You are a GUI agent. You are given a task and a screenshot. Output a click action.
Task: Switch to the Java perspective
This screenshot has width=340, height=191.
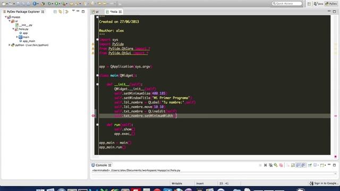pyautogui.click(x=318, y=4)
